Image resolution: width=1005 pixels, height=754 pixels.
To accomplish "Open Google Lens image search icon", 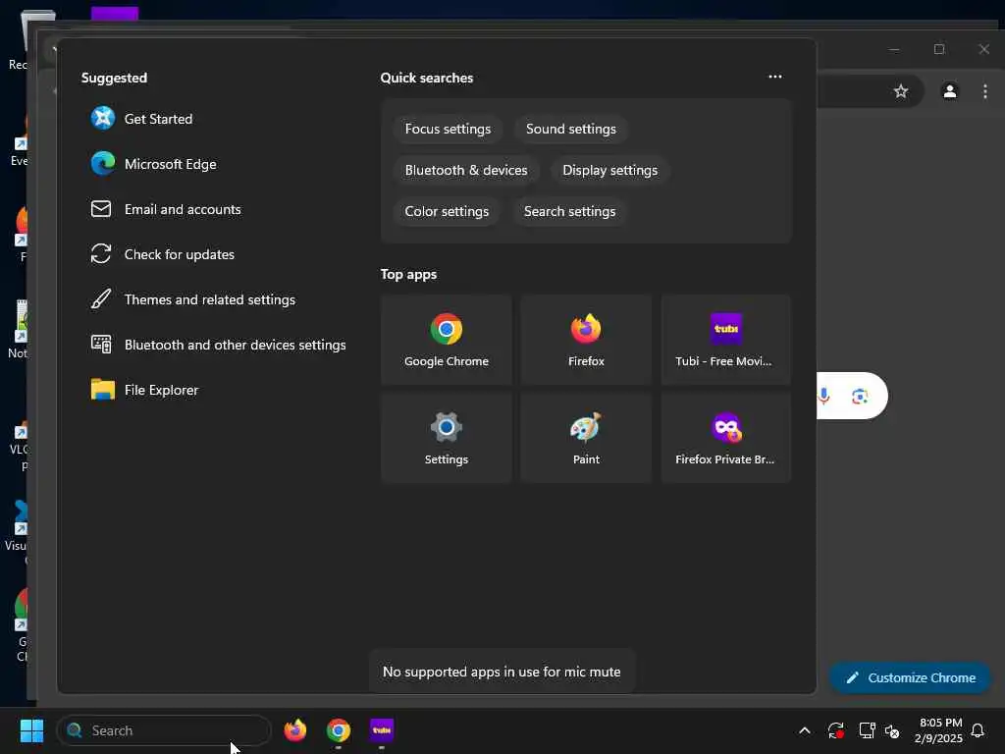I will (x=860, y=397).
